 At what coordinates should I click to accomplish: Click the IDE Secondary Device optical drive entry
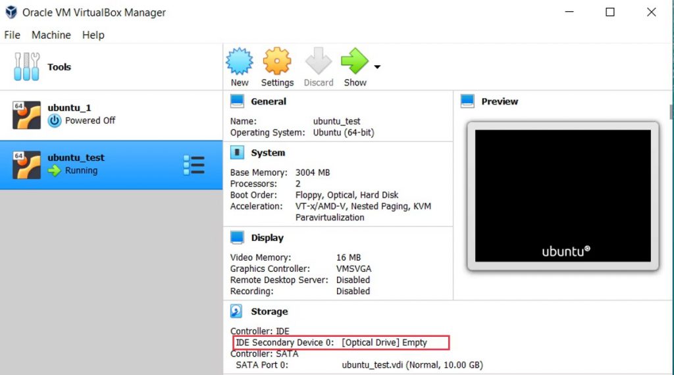[x=341, y=343]
